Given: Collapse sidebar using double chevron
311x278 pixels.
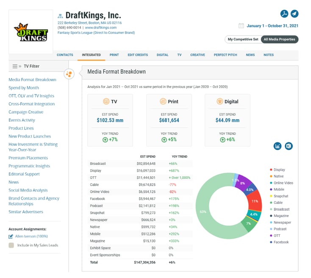Looking at the screenshot, I should click(20, 66).
